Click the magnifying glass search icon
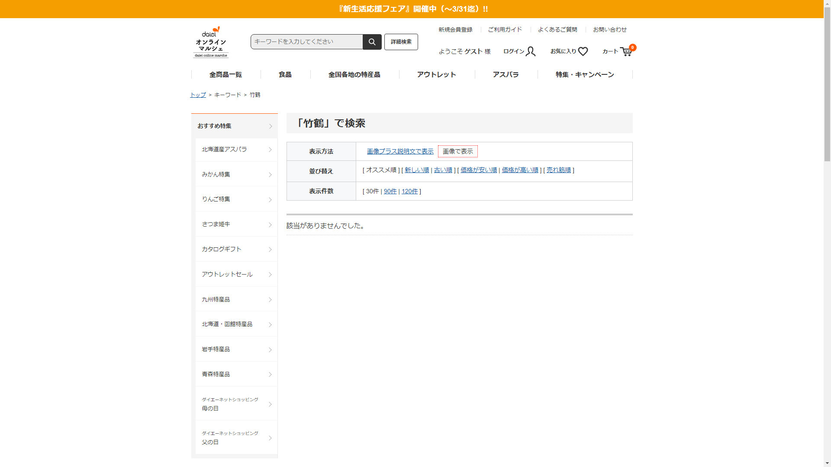The height and width of the screenshot is (467, 831). click(372, 42)
